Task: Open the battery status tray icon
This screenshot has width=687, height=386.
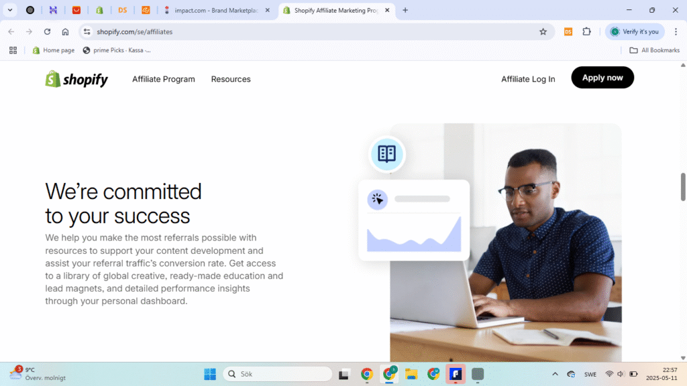Action: click(x=633, y=374)
